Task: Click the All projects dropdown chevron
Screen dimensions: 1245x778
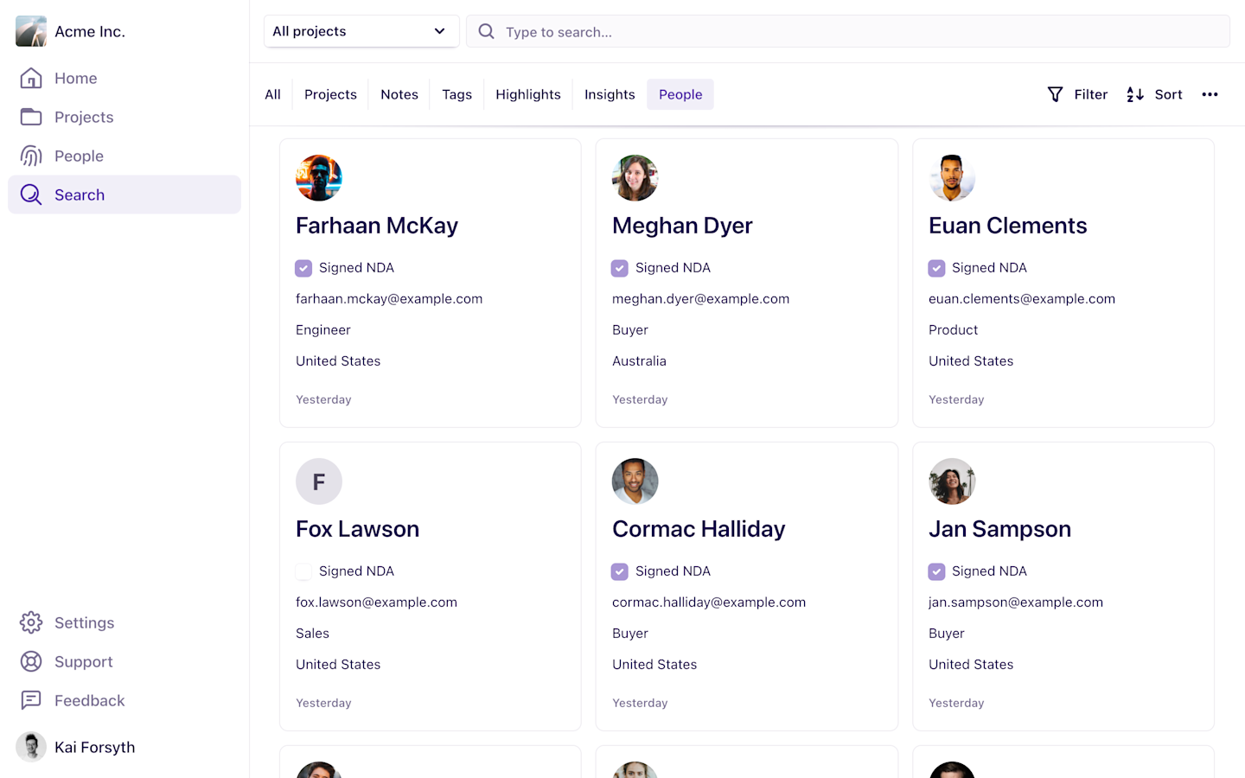Action: pyautogui.click(x=440, y=31)
